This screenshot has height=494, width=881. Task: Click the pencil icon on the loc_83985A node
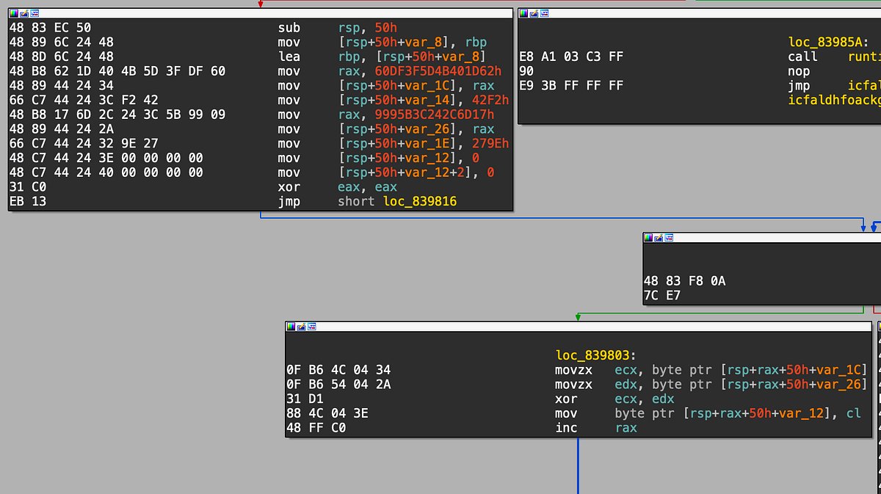coord(534,13)
